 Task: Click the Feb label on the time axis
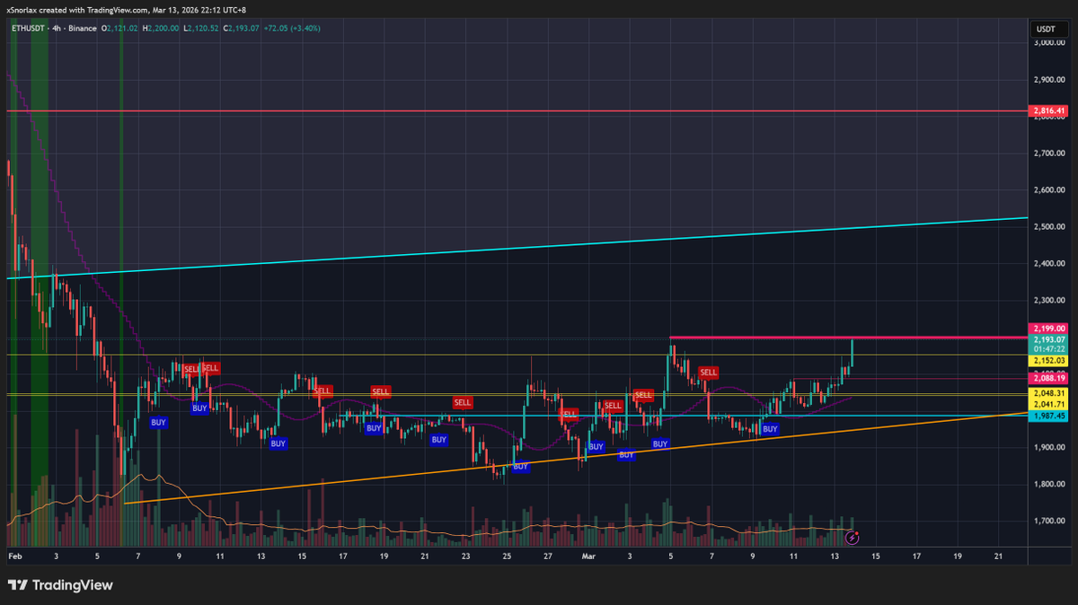[14, 557]
